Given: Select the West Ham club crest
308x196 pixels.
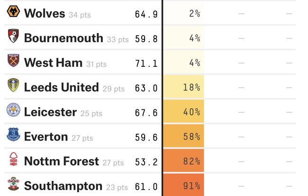Looking at the screenshot, I should point(13,62).
